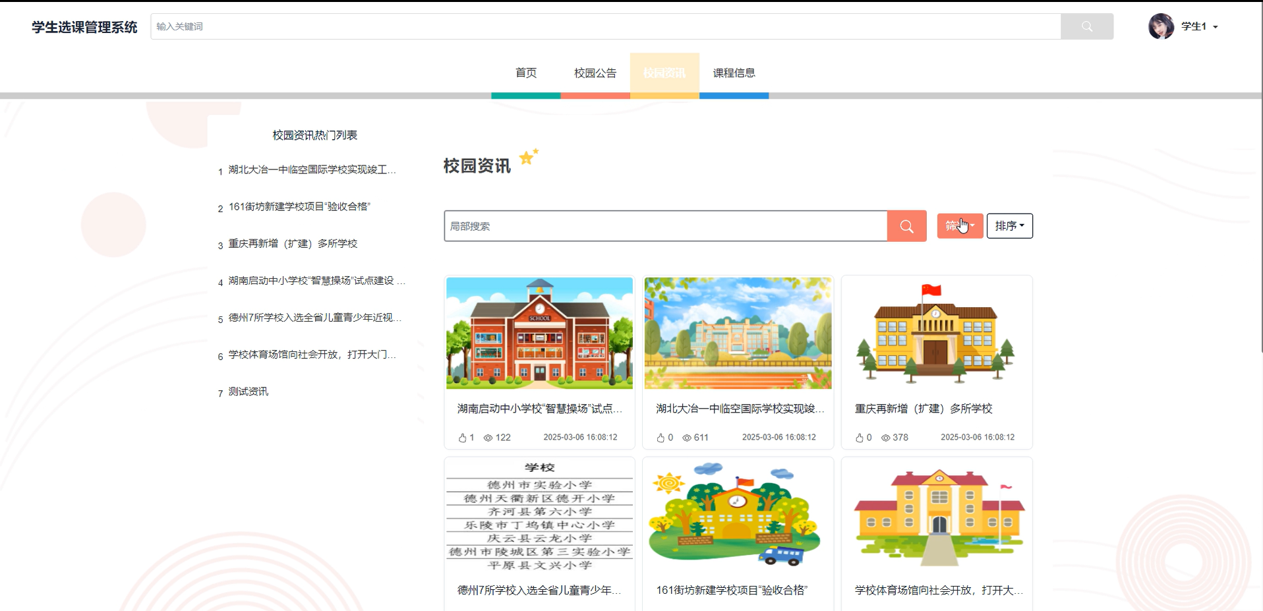Click the orange local search magnifier button
1263x611 pixels.
point(906,226)
